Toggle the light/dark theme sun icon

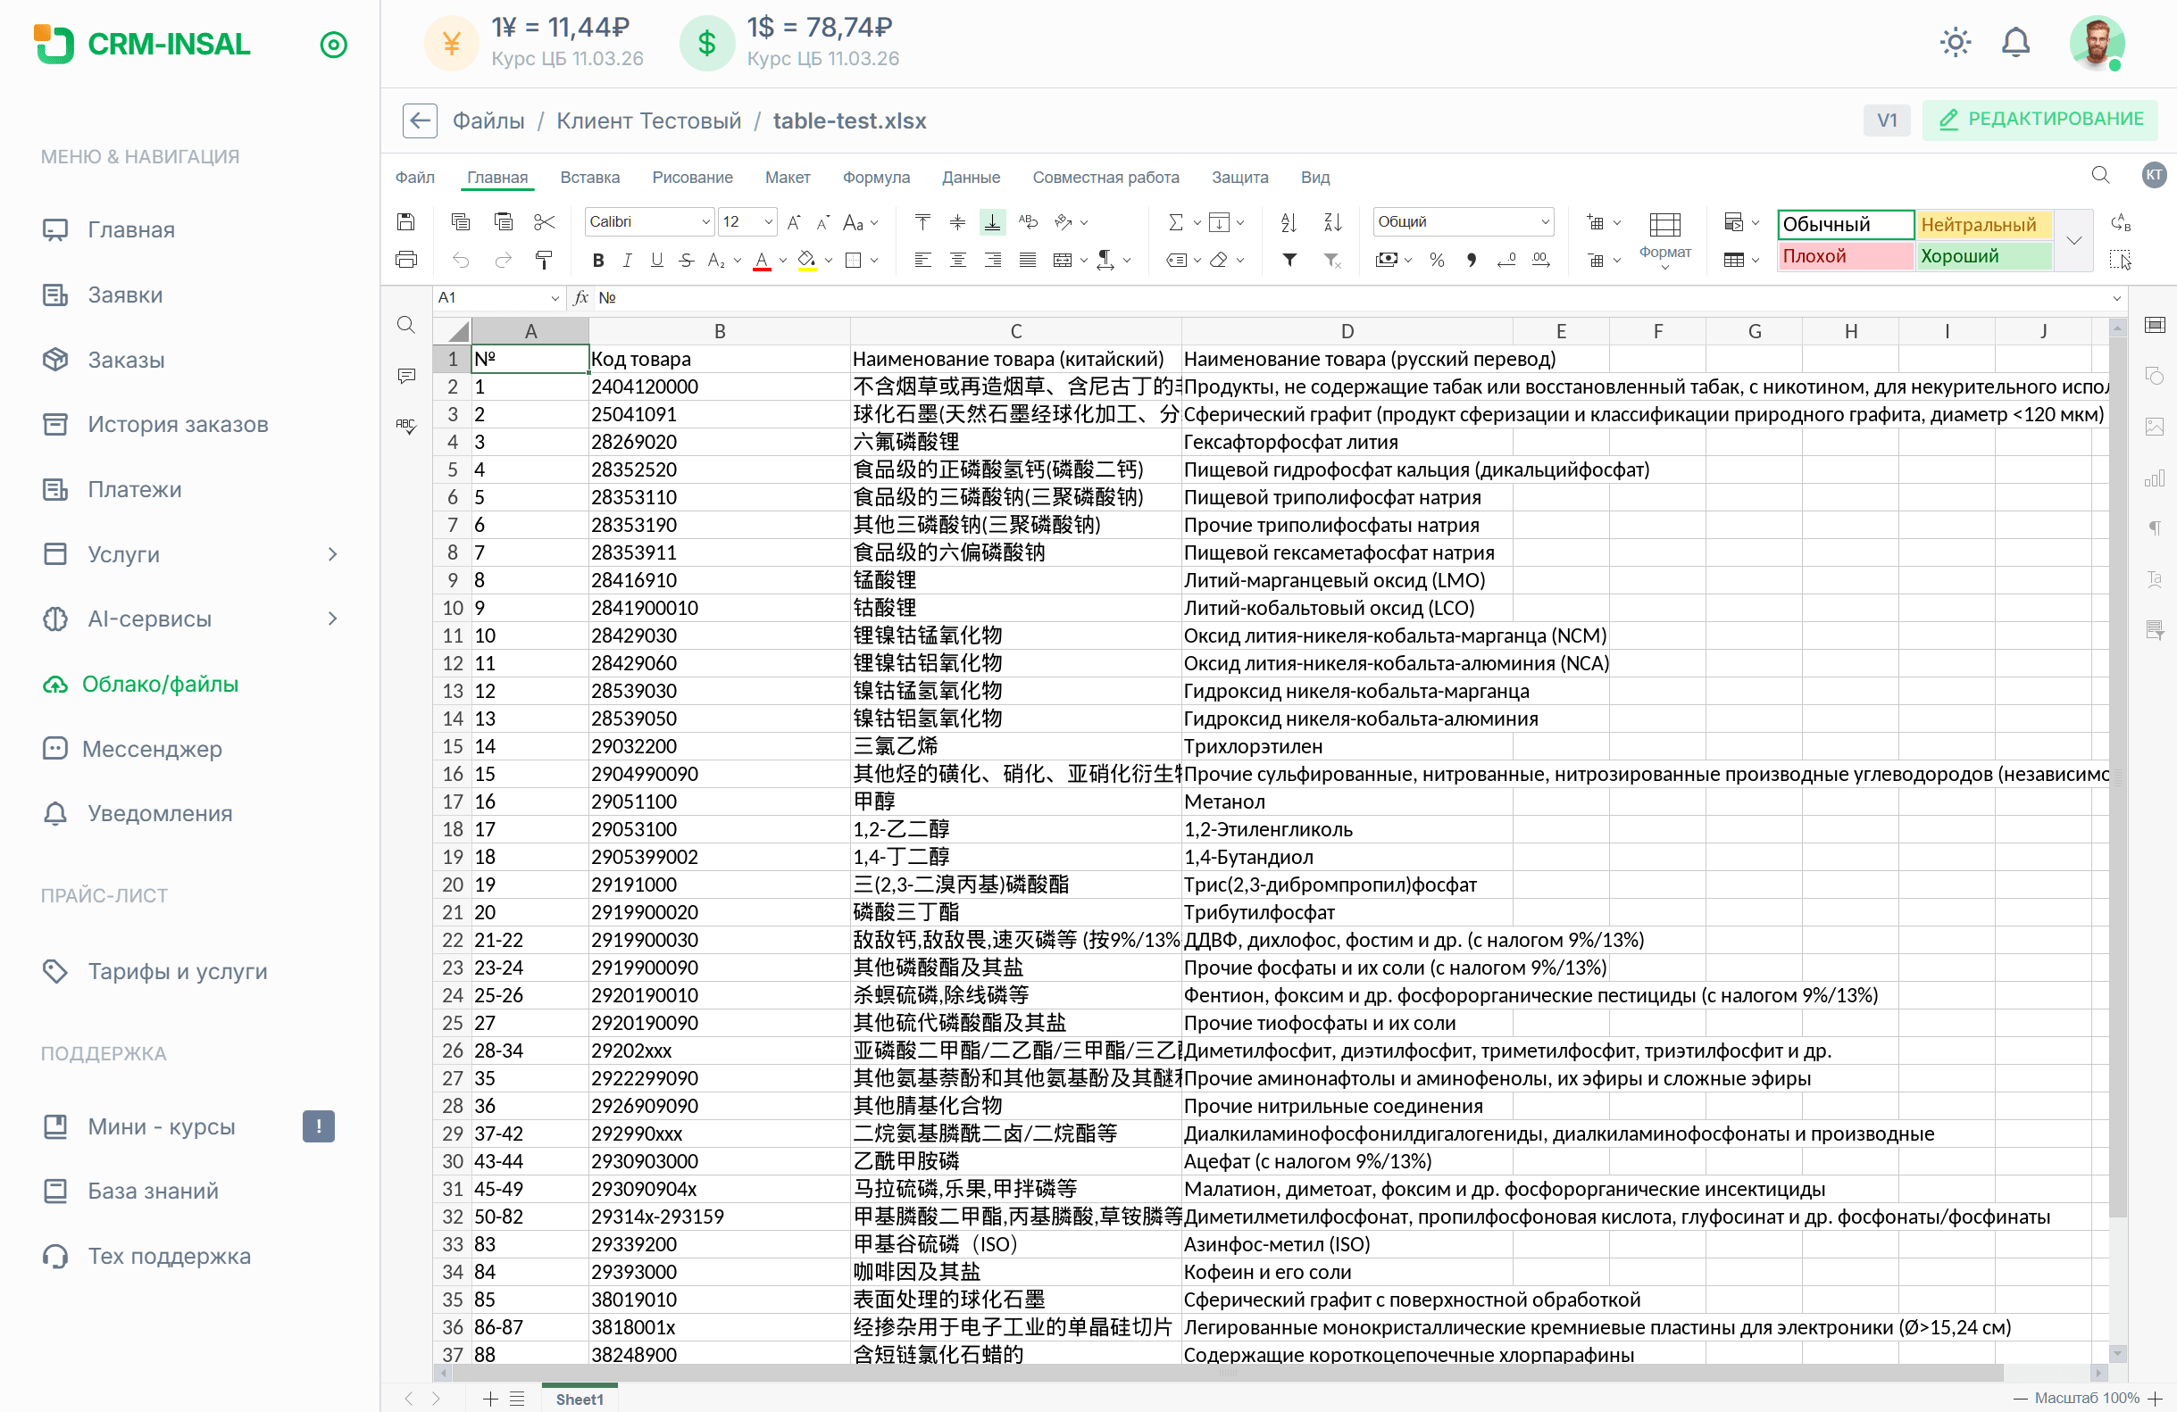coord(1955,43)
